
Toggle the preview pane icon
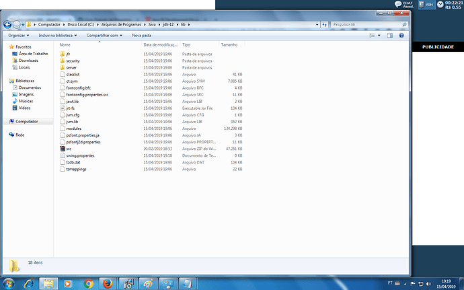point(390,36)
